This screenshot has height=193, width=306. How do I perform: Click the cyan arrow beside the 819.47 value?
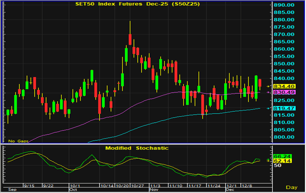268,108
